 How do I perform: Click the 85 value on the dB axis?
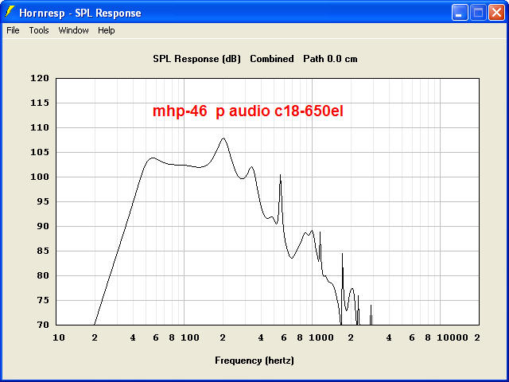[x=42, y=251]
